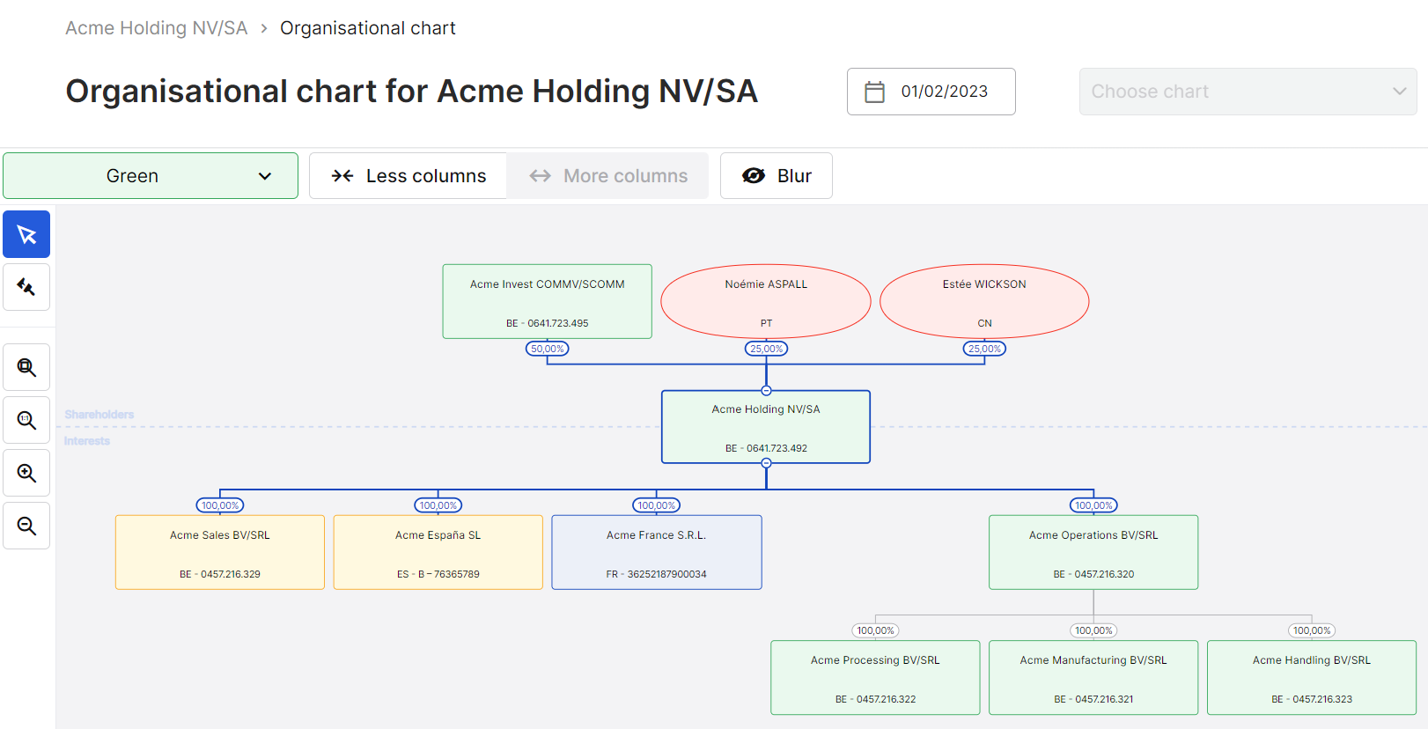Click the Less columns button

coord(408,175)
